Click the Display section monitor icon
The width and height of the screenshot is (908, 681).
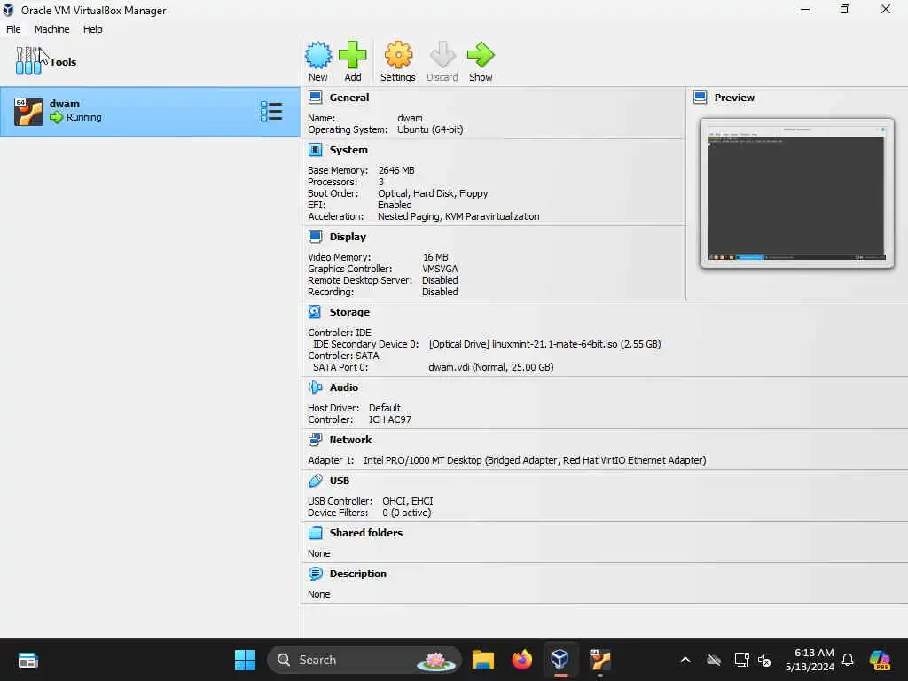(x=316, y=237)
